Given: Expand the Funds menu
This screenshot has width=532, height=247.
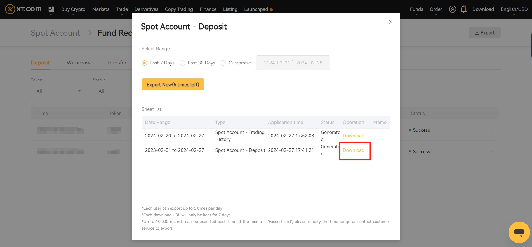Looking at the screenshot, I should click(x=416, y=9).
